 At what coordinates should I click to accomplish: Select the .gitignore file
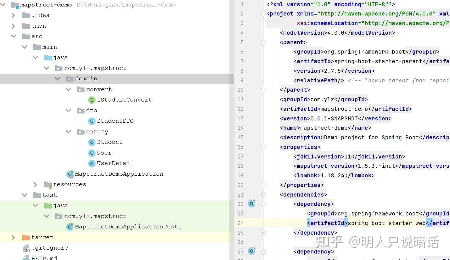click(x=50, y=248)
